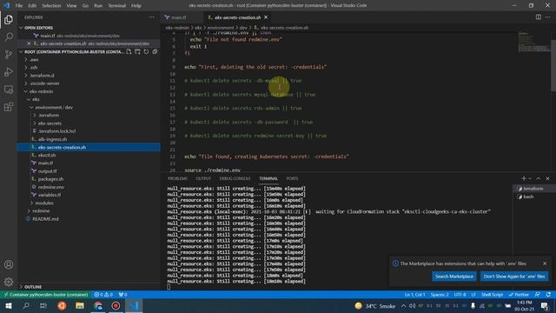The width and height of the screenshot is (556, 313).
Task: Click Don't Show Again for .env files
Action: [514, 276]
